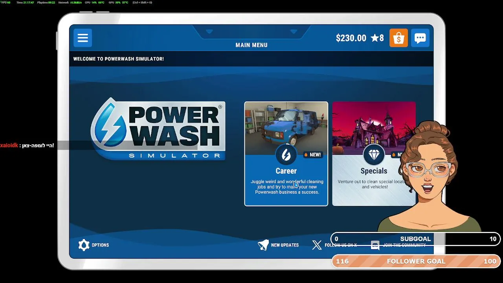Viewport: 503px width, 283px height.
Task: Open the speech bubble messages icon
Action: [x=420, y=38]
